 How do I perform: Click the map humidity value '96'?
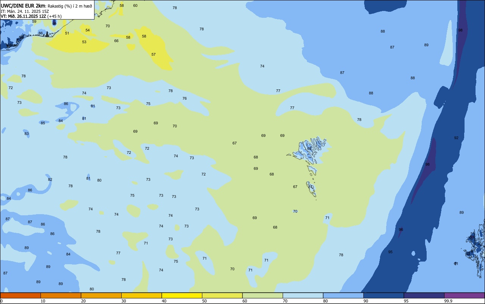point(401,230)
